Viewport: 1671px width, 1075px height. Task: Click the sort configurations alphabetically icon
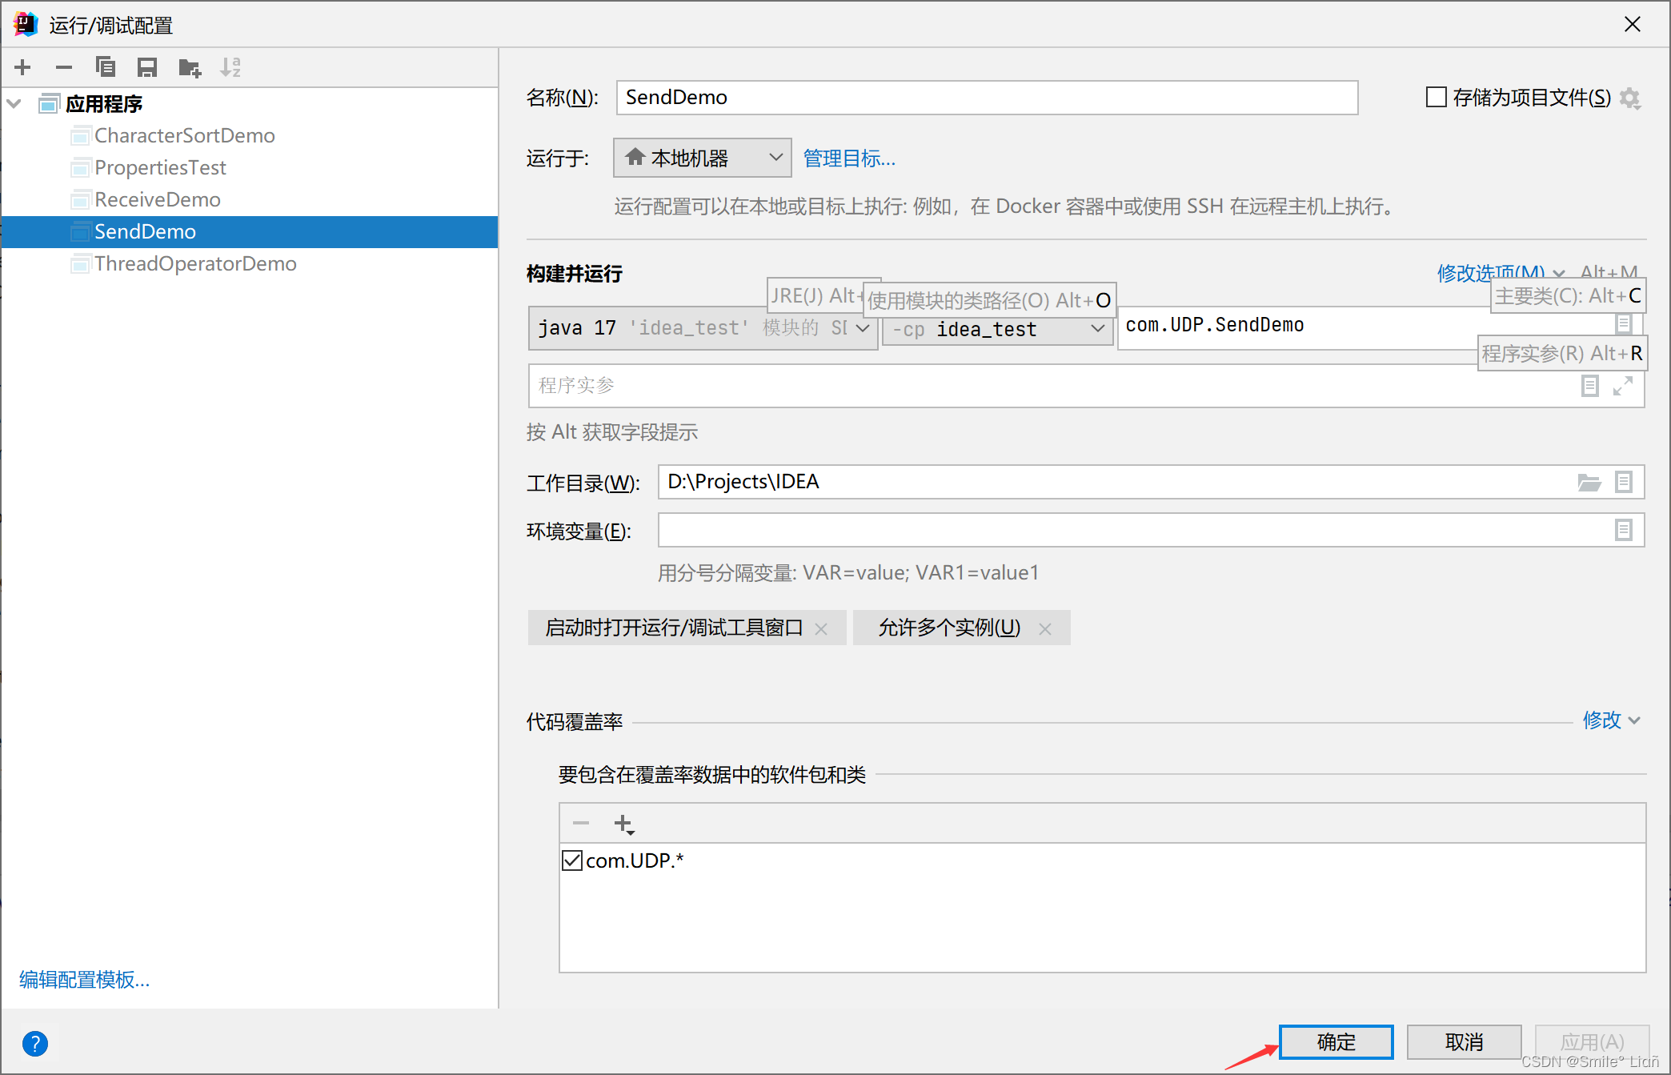pos(230,67)
